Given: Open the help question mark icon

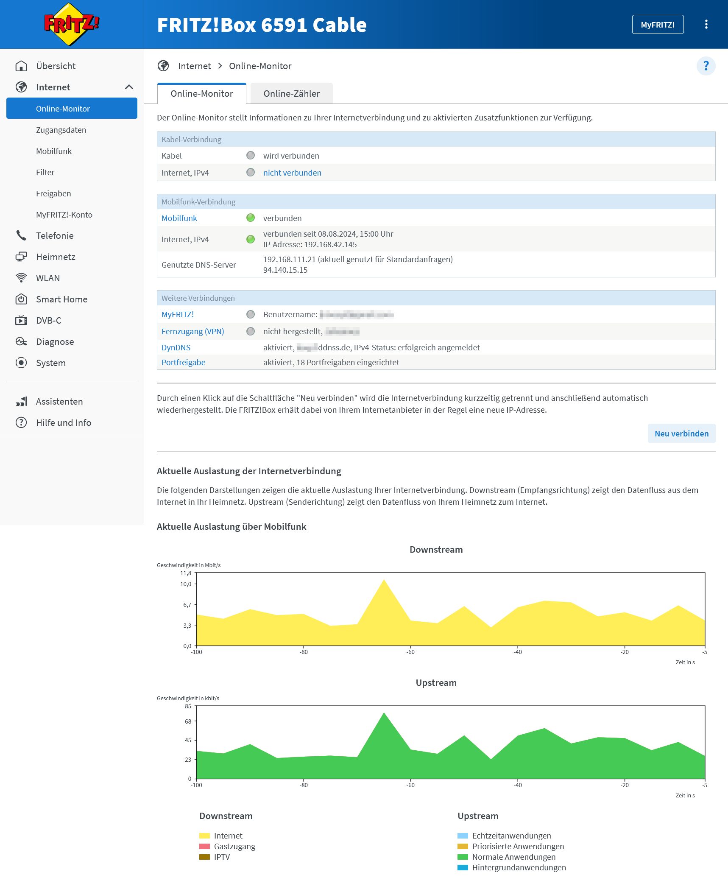Looking at the screenshot, I should pyautogui.click(x=706, y=66).
